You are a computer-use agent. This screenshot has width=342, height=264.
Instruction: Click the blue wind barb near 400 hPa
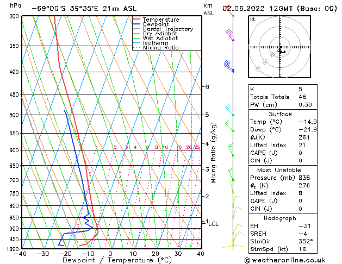pyautogui.click(x=229, y=66)
